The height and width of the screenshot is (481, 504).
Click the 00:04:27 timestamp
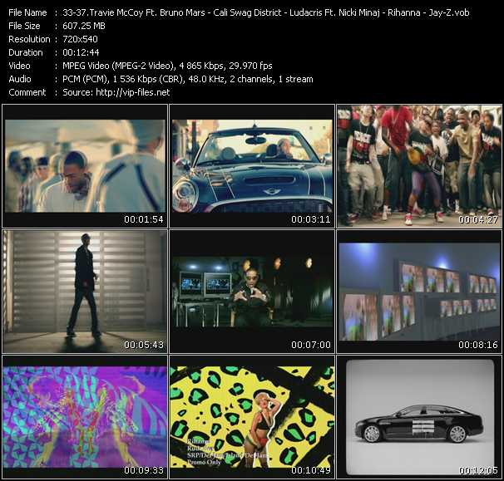[x=478, y=219]
